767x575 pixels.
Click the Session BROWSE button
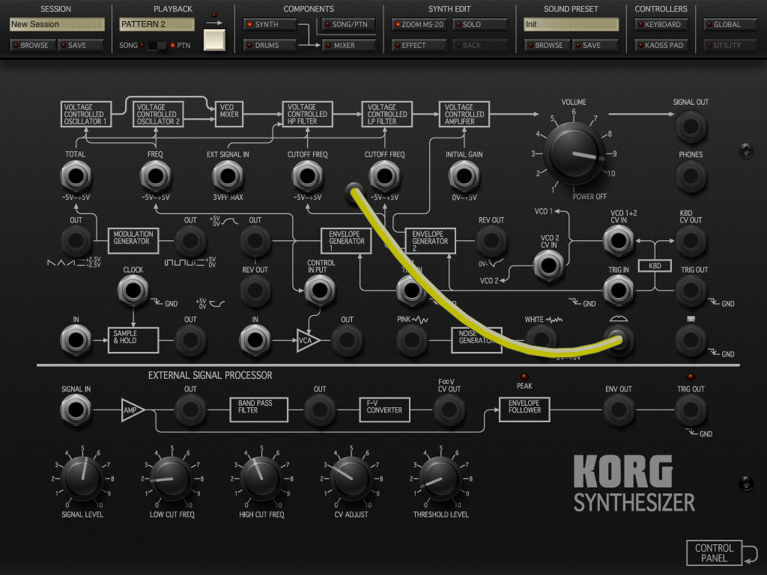(31, 45)
